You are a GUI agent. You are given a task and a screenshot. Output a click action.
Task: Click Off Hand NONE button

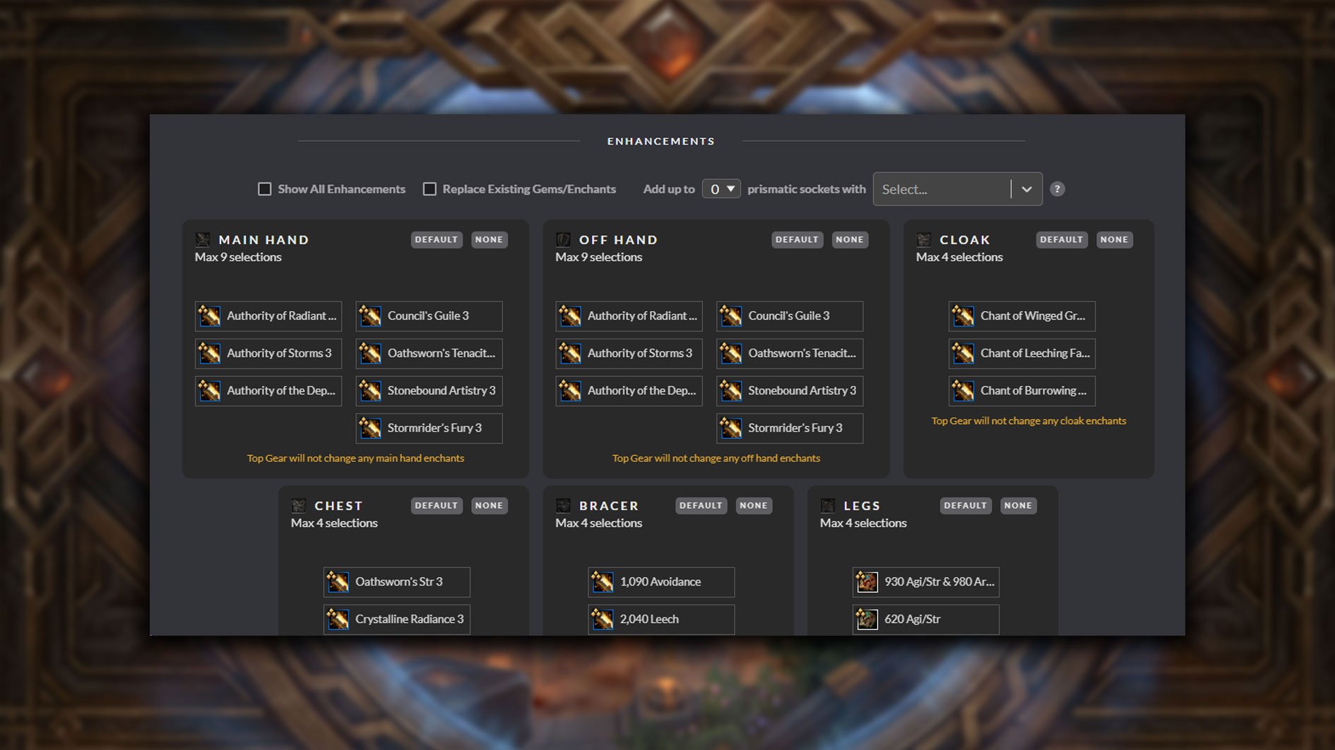[x=850, y=240]
